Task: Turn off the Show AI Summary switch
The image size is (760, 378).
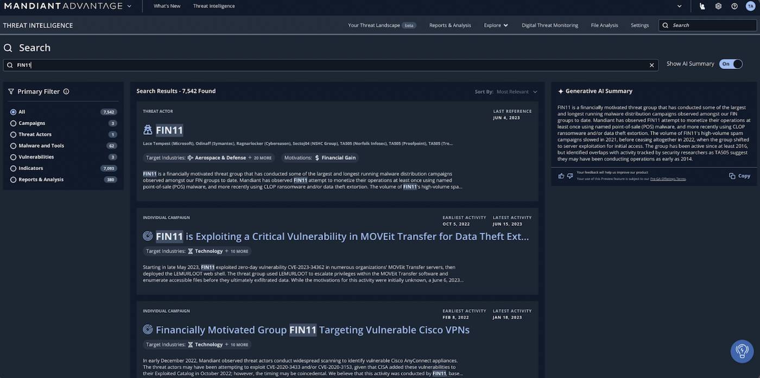Action: tap(731, 64)
